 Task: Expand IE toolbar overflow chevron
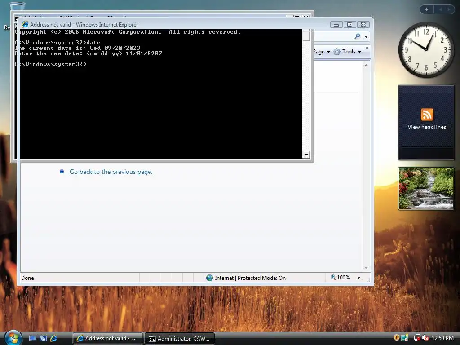tap(367, 48)
